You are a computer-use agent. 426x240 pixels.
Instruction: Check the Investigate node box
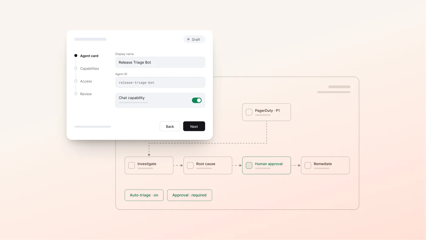(131, 165)
